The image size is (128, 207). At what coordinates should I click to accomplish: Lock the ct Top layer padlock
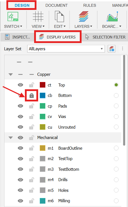(32, 85)
